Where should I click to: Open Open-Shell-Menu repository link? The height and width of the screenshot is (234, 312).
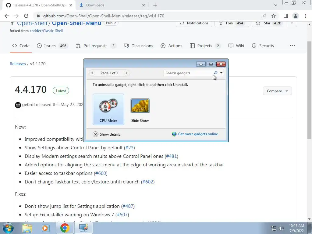coord(76,23)
